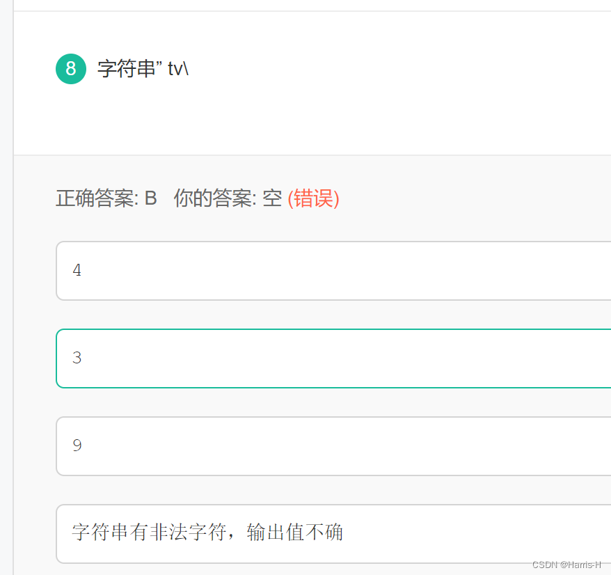Click the red (错误) status label

click(313, 198)
